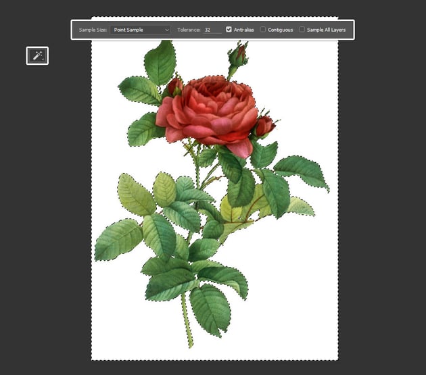Select the Magic Wand tool icon
The height and width of the screenshot is (375, 426).
[37, 56]
